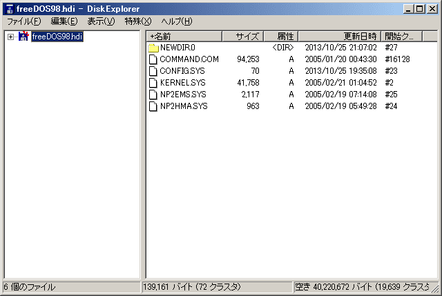Click date 2005/02/19 07:14:08
The width and height of the screenshot is (442, 296).
[x=340, y=95]
